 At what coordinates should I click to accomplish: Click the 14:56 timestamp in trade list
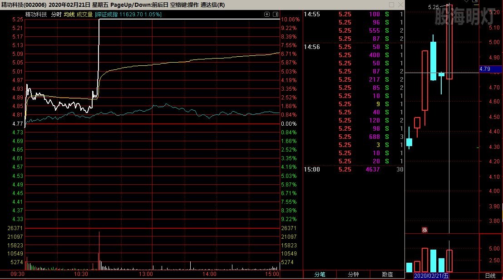pyautogui.click(x=312, y=47)
